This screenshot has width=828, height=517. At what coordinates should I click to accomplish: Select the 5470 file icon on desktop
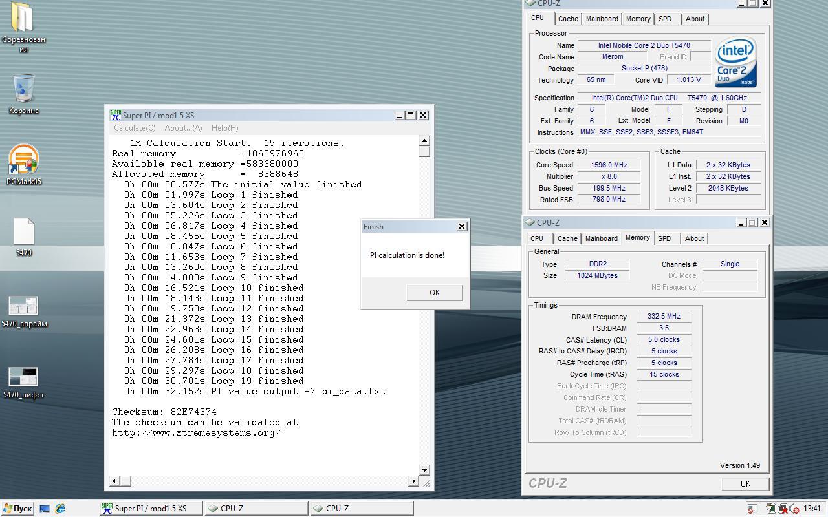[24, 237]
